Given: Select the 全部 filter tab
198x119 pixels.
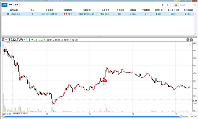Looking at the screenshot, I should (x=4, y=5).
